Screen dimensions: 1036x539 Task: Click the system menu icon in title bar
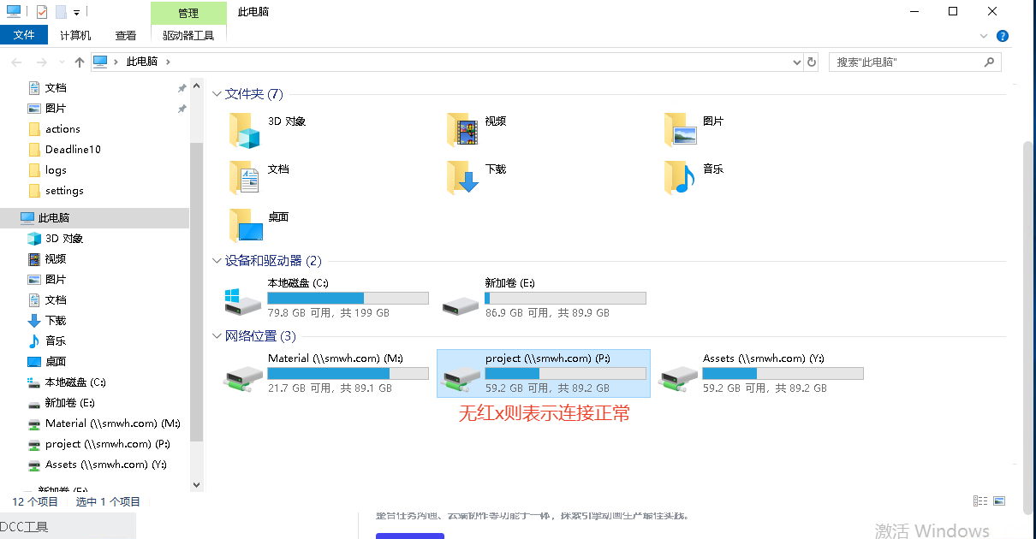(x=14, y=12)
